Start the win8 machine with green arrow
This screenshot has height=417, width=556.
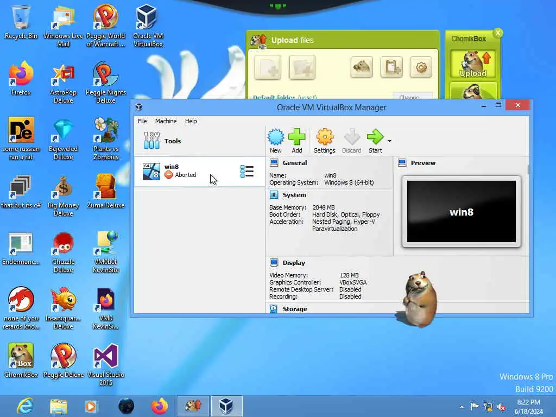pos(375,141)
